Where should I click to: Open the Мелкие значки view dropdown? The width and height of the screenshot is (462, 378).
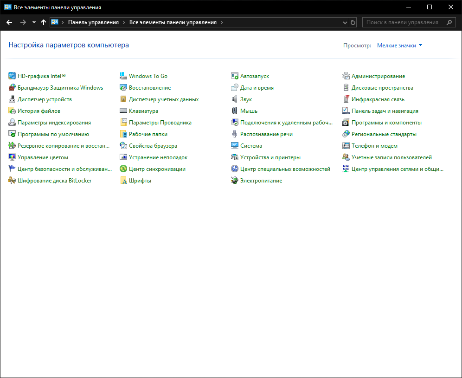399,46
